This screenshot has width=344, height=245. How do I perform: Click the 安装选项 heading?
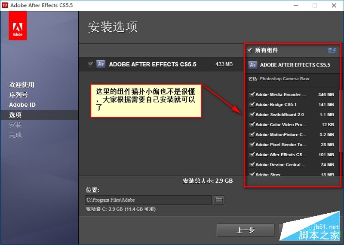113,27
